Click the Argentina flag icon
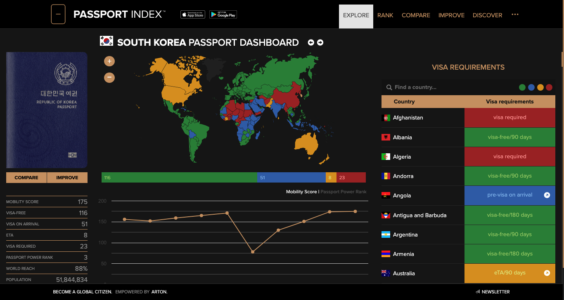 (x=386, y=234)
